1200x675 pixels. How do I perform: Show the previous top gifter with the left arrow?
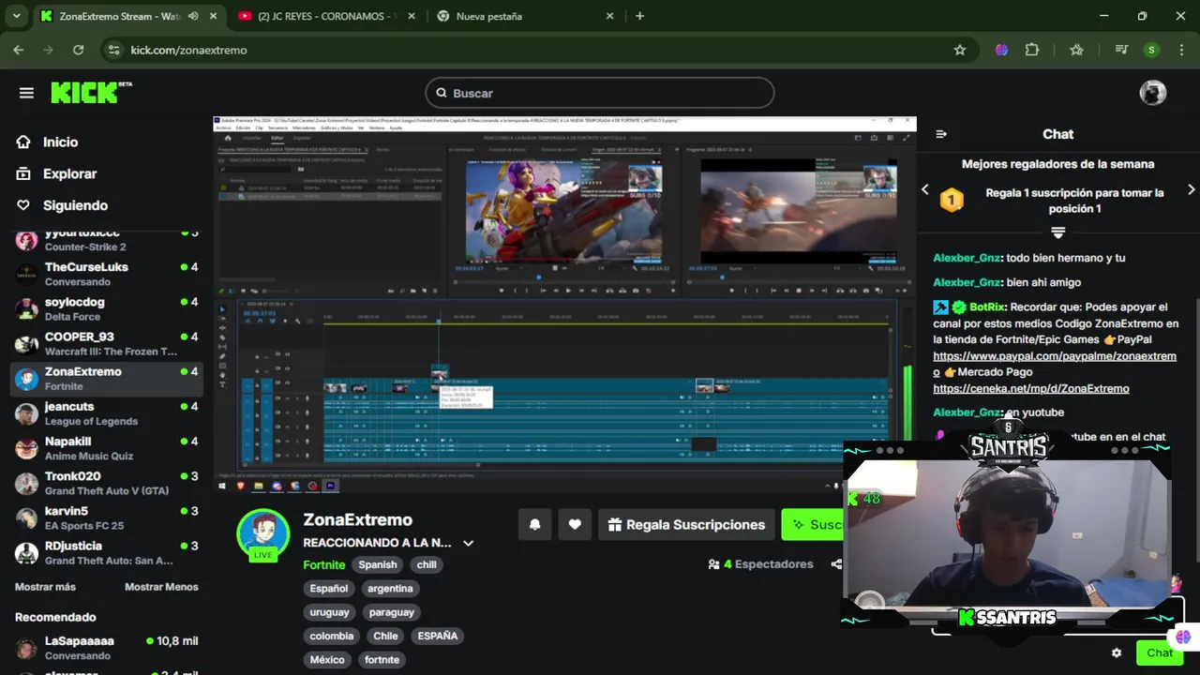click(x=924, y=189)
